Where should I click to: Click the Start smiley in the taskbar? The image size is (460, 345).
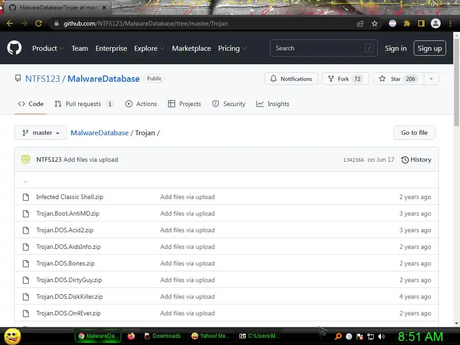pyautogui.click(x=12, y=336)
